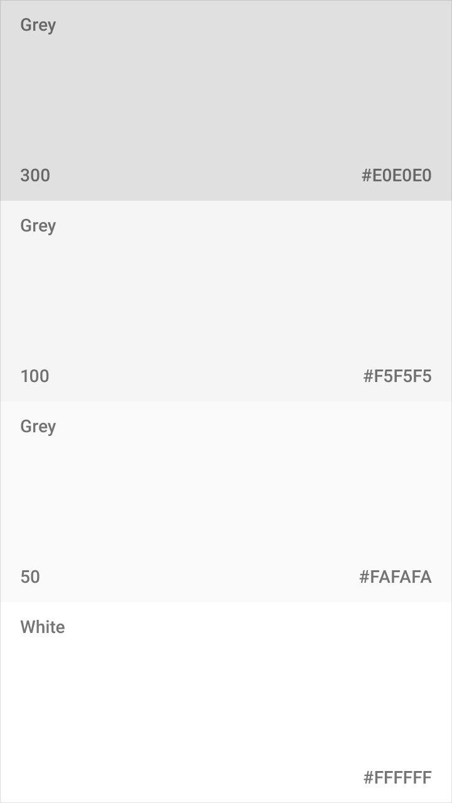Click the Grey label above 50

click(x=38, y=427)
